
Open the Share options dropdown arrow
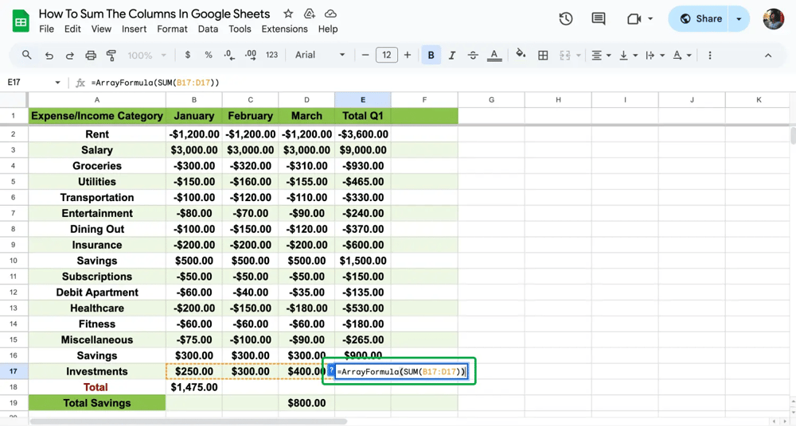(x=739, y=19)
